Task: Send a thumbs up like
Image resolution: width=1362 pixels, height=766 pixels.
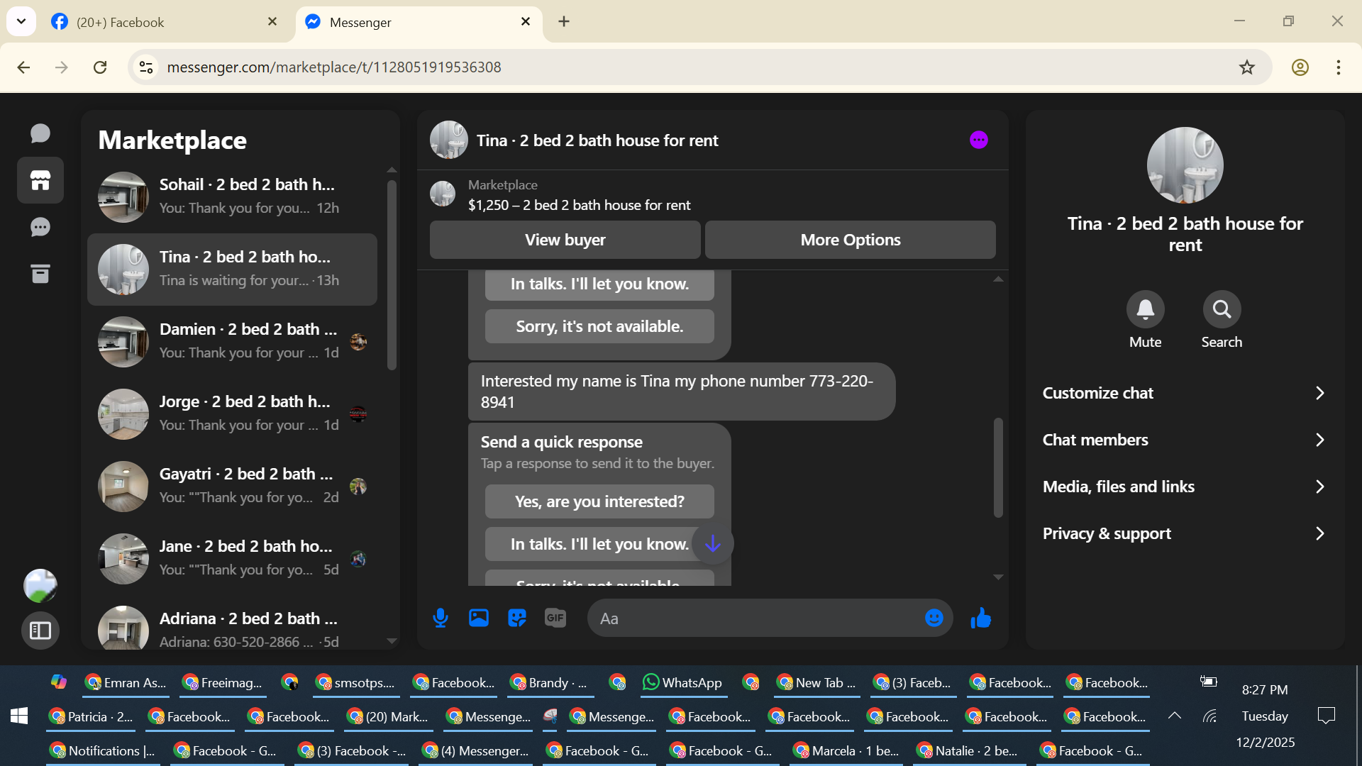Action: click(981, 618)
